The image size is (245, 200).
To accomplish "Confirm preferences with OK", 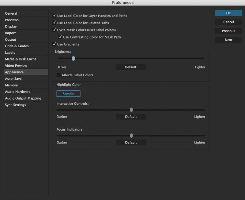I will [228, 13].
